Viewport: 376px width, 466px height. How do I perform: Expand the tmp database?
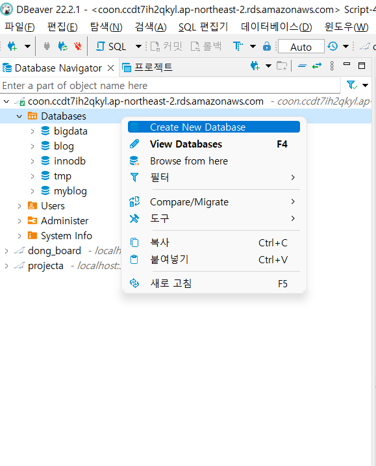pos(32,176)
